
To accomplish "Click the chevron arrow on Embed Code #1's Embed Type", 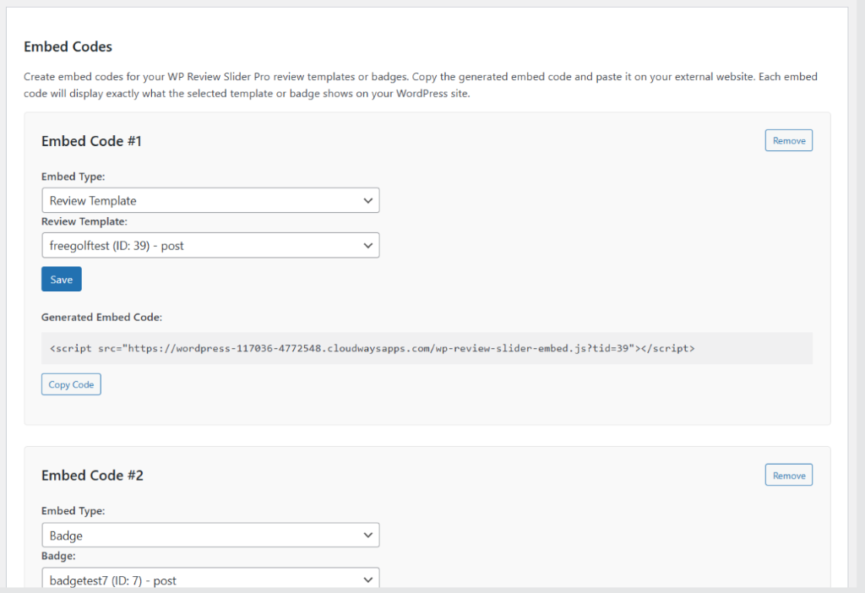I will 367,201.
